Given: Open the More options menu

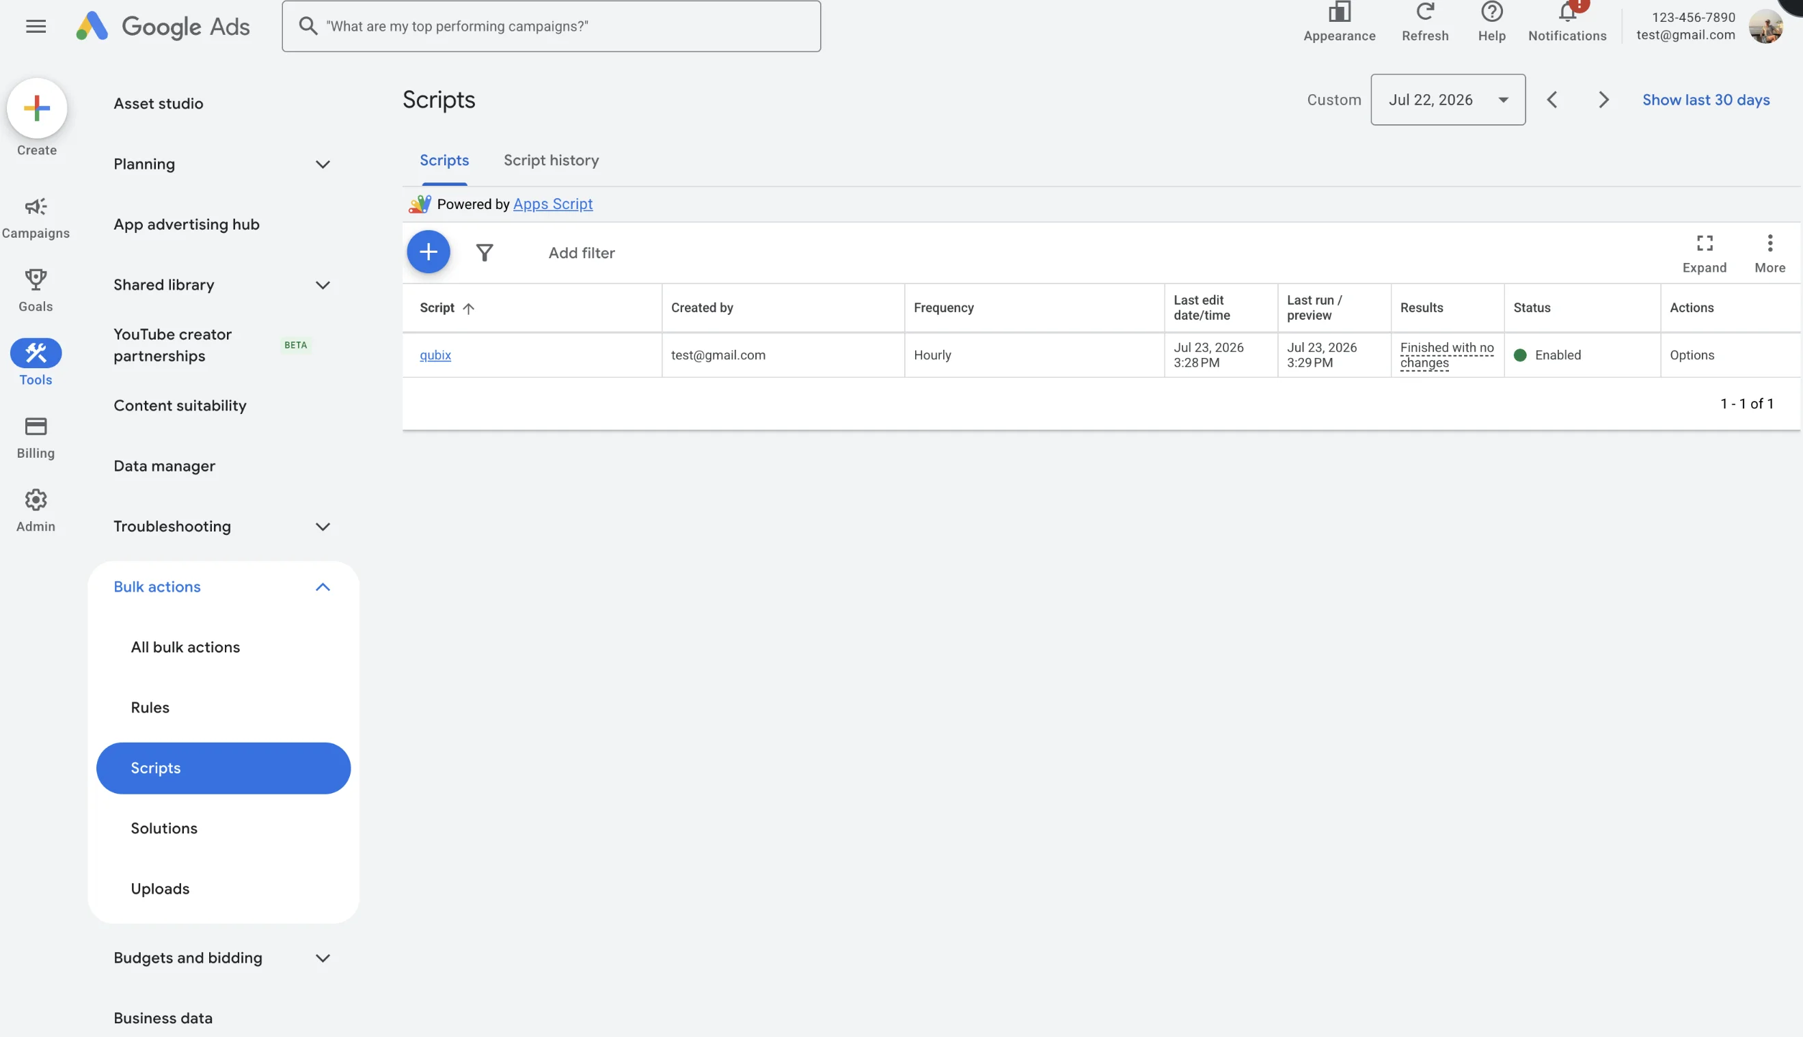Looking at the screenshot, I should (x=1770, y=253).
